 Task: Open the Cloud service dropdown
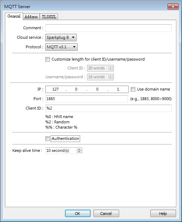(x=61, y=37)
